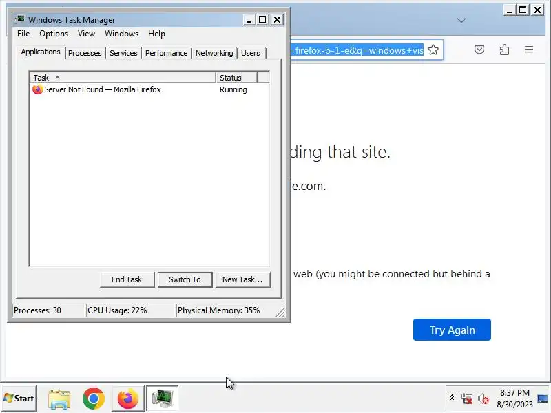The height and width of the screenshot is (413, 551).
Task: Open the Firefox hamburger application menu
Action: pyautogui.click(x=529, y=50)
